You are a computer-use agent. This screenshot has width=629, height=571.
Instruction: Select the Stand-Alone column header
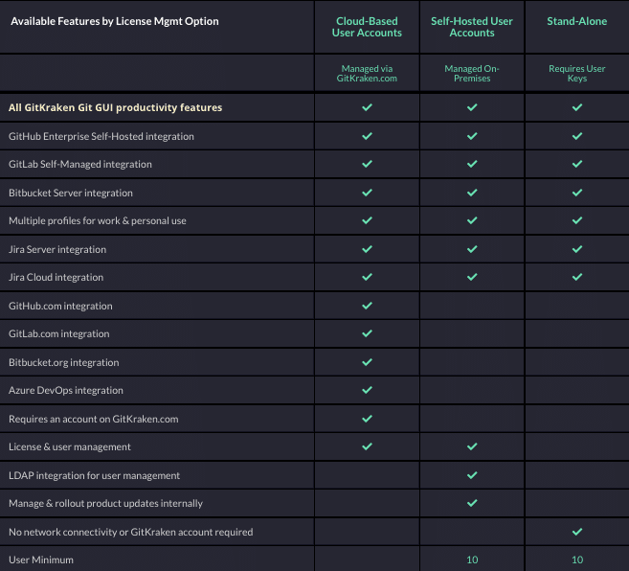[577, 21]
